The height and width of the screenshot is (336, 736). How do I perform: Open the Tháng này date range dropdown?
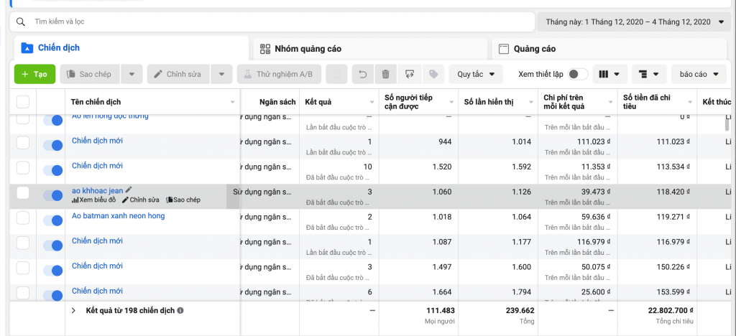[x=635, y=22]
